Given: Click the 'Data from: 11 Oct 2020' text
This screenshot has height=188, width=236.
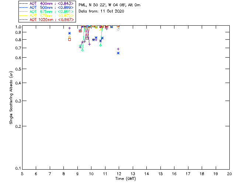Looking at the screenshot, I should (x=101, y=11).
